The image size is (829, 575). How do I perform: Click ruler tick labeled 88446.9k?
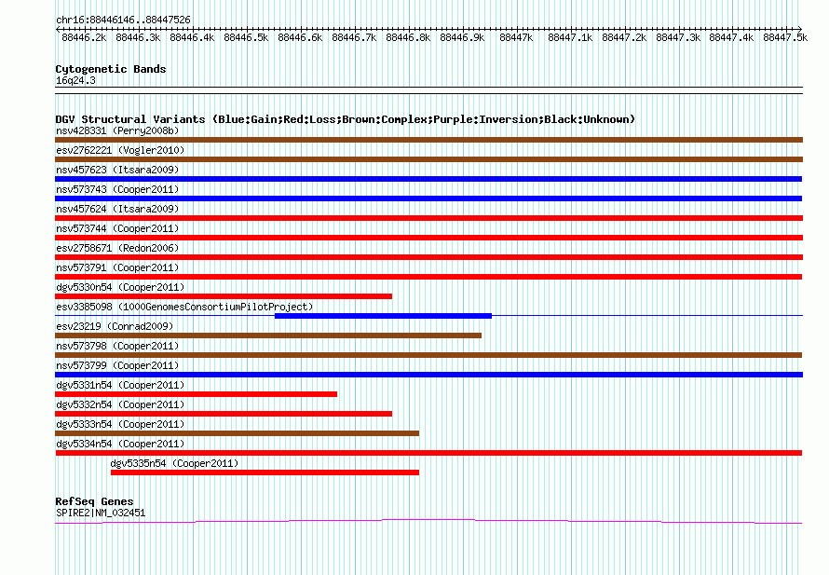click(462, 37)
